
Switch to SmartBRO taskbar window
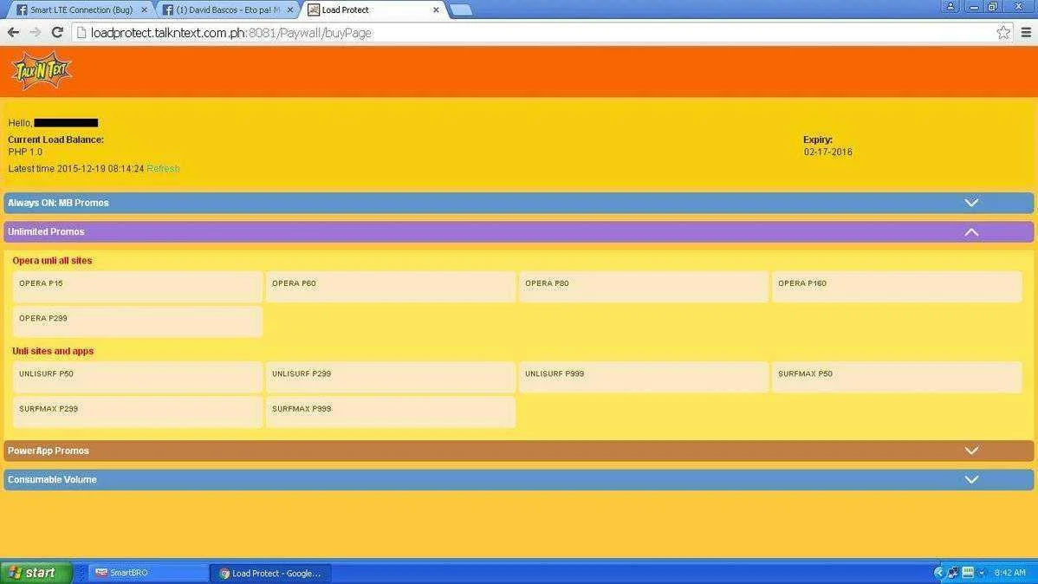pos(148,573)
